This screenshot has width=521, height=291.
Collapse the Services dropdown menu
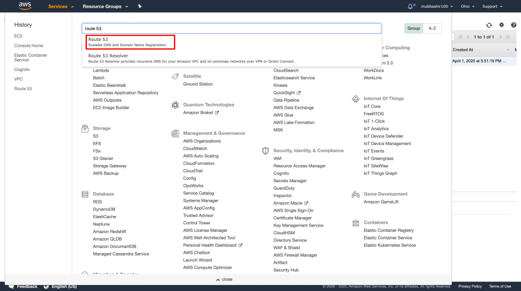pos(61,7)
